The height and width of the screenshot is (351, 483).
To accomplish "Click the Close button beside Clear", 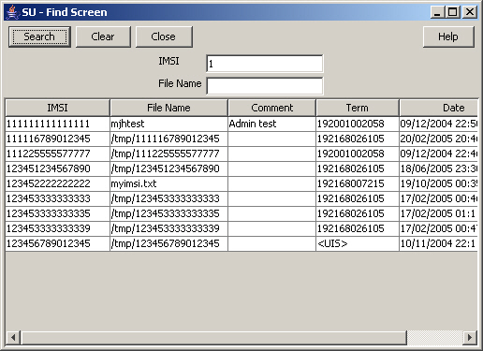I will (164, 37).
